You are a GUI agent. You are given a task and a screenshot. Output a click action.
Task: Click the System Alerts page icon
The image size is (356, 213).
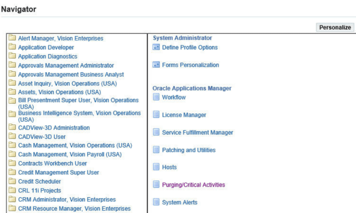click(156, 202)
